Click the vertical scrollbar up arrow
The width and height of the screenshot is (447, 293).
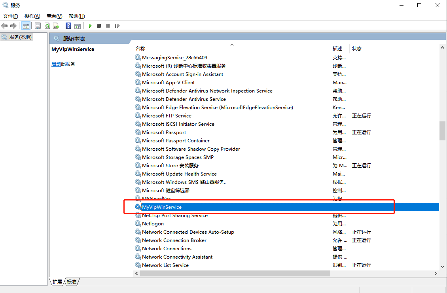click(x=442, y=47)
